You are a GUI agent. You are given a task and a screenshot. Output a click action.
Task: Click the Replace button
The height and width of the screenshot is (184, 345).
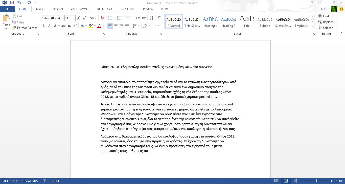point(326,22)
